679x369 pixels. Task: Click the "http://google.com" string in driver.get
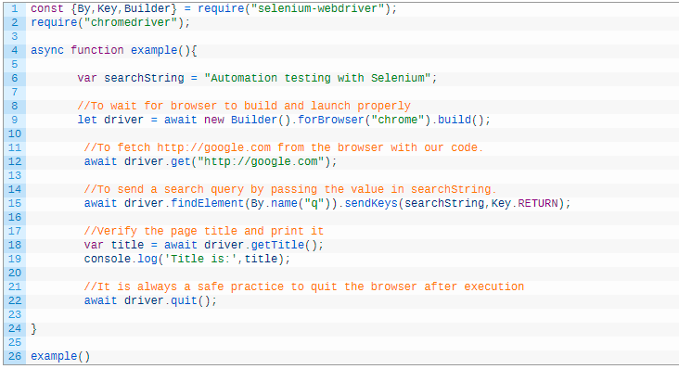coord(261,161)
